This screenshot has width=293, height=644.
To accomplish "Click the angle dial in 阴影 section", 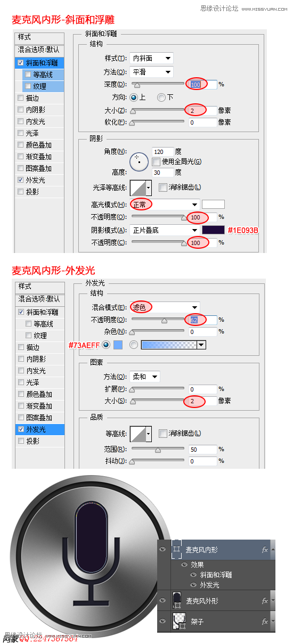I will pos(139,161).
